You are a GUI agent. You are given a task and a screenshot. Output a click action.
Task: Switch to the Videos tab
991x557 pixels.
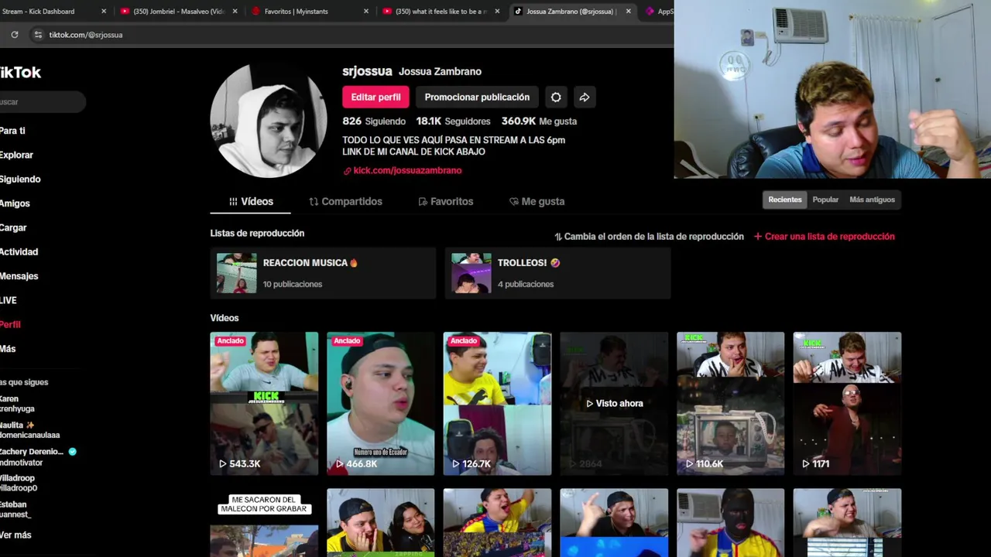tap(251, 201)
